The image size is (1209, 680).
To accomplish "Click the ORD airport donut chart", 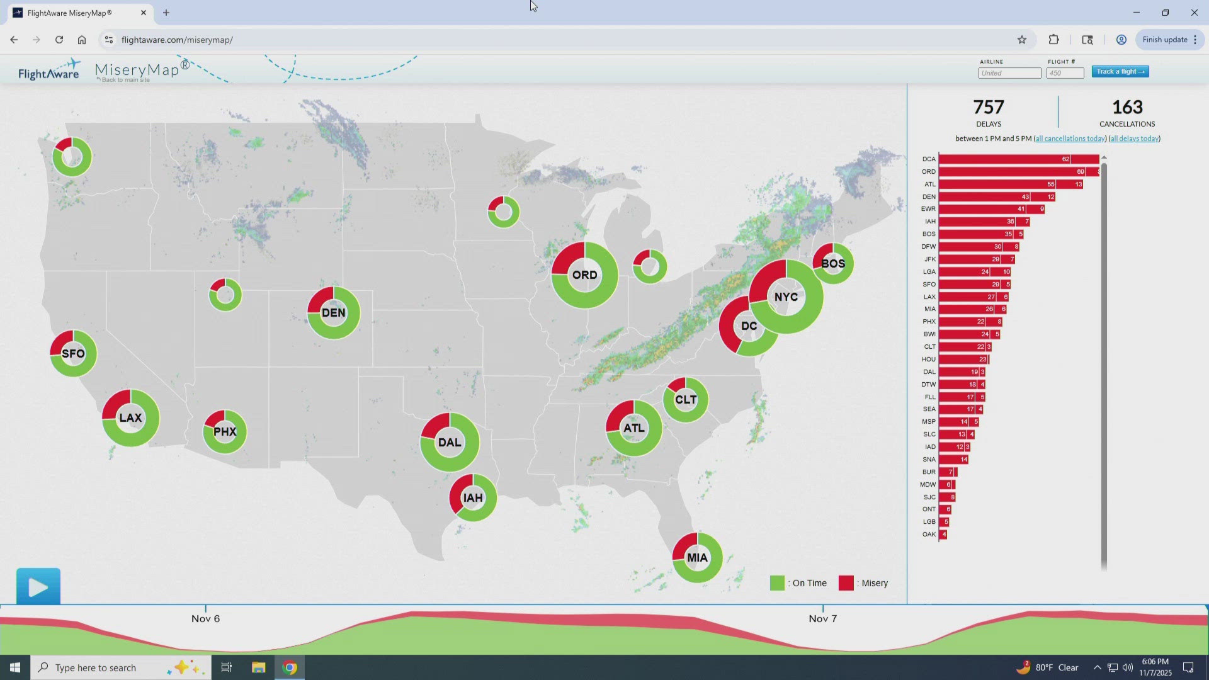I will 584,275.
